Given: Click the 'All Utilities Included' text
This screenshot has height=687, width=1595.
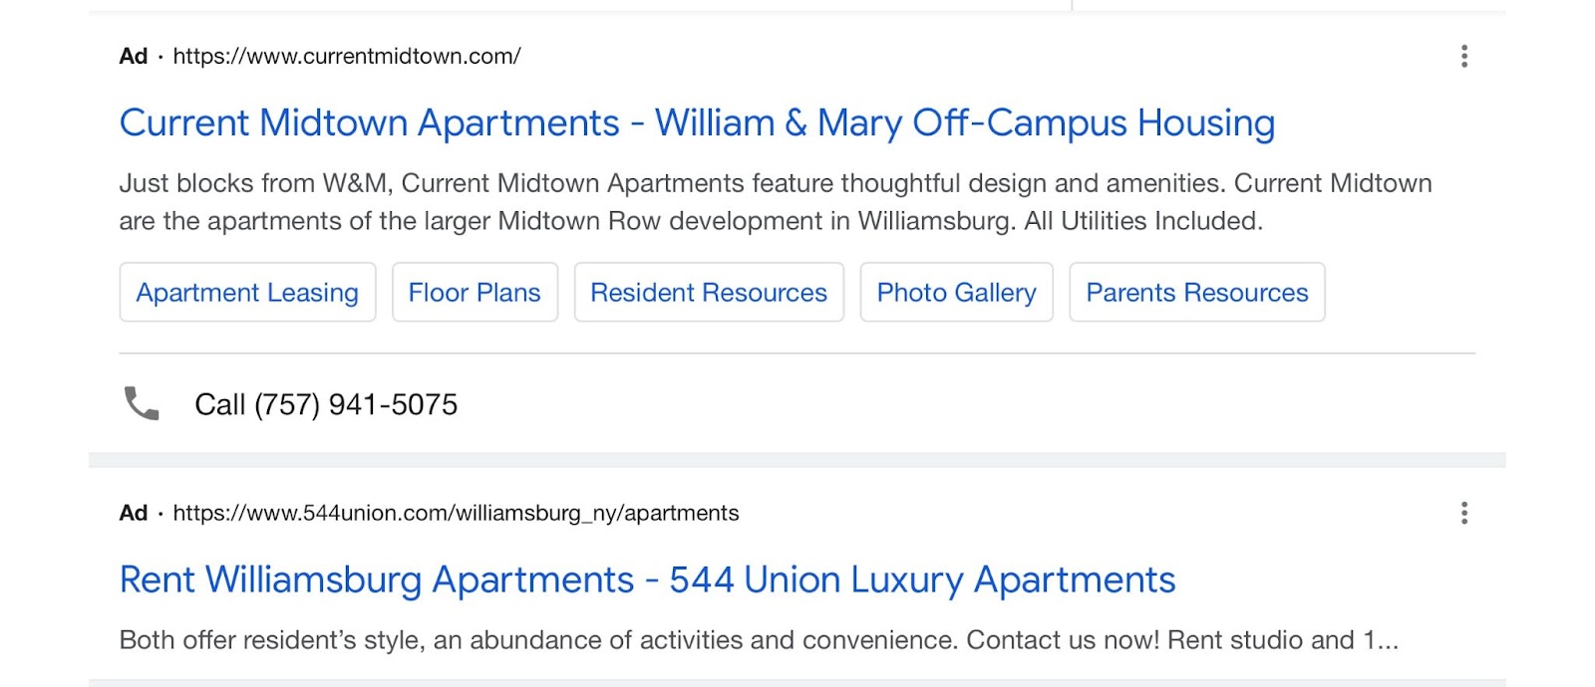Looking at the screenshot, I should [1142, 221].
